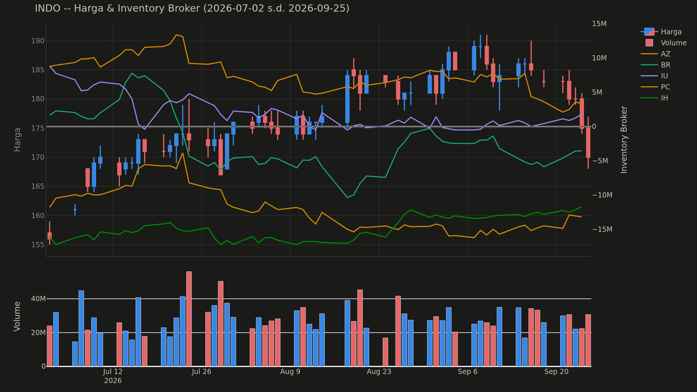The width and height of the screenshot is (697, 392).
Task: Click the 'Sep 6' date tick label
Action: click(468, 372)
